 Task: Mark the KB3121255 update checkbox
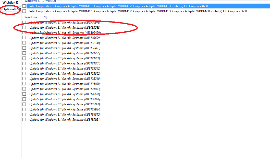point(24,53)
